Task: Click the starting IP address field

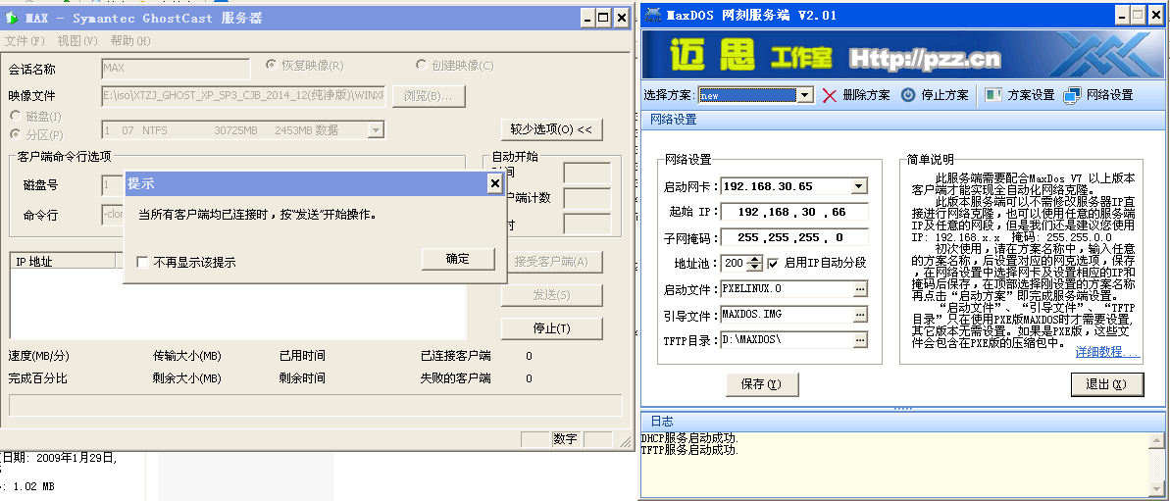Action: point(794,212)
